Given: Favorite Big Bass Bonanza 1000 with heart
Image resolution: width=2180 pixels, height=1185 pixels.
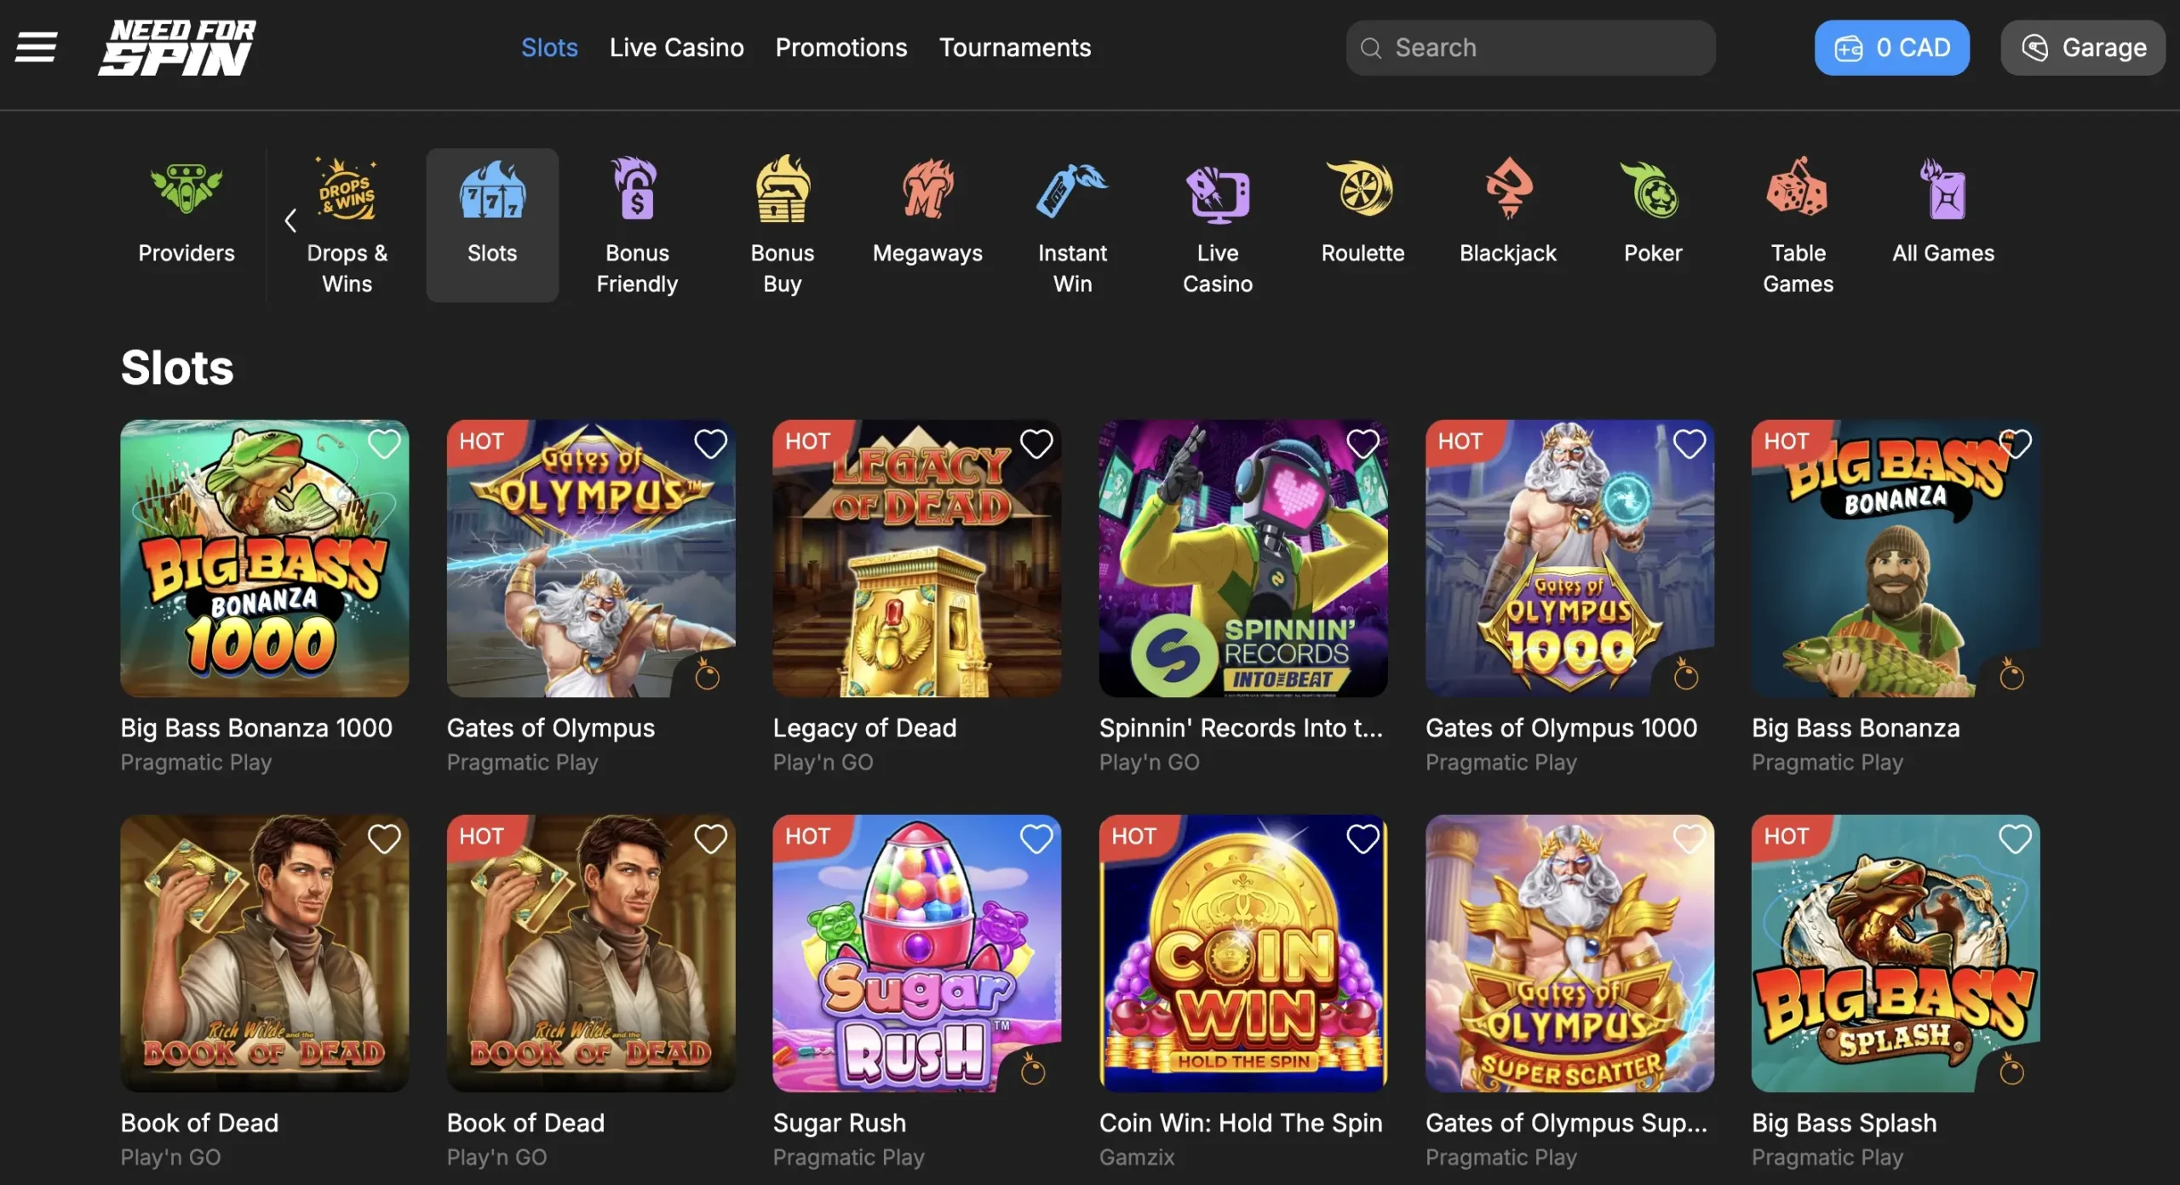Looking at the screenshot, I should tap(384, 444).
